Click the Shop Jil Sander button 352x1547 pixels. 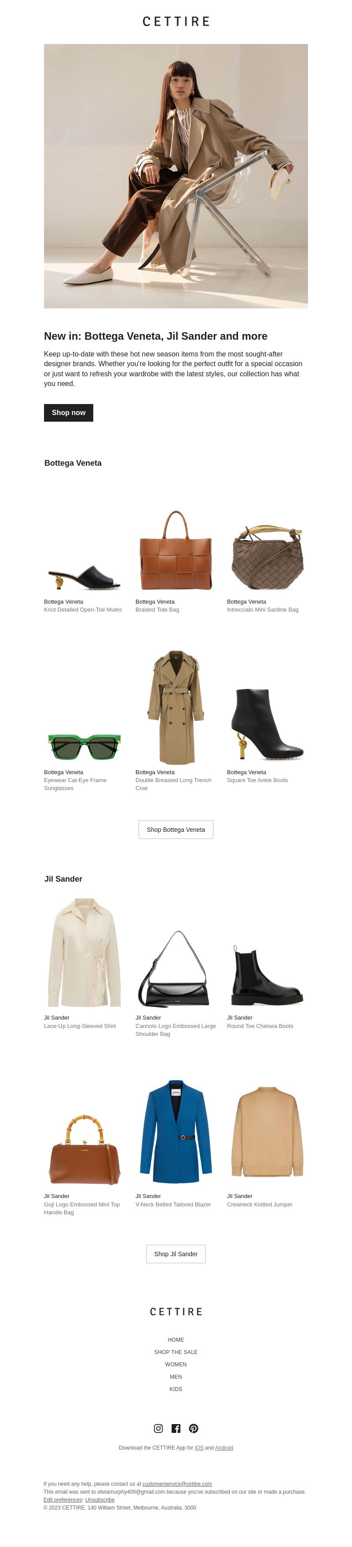176,1254
